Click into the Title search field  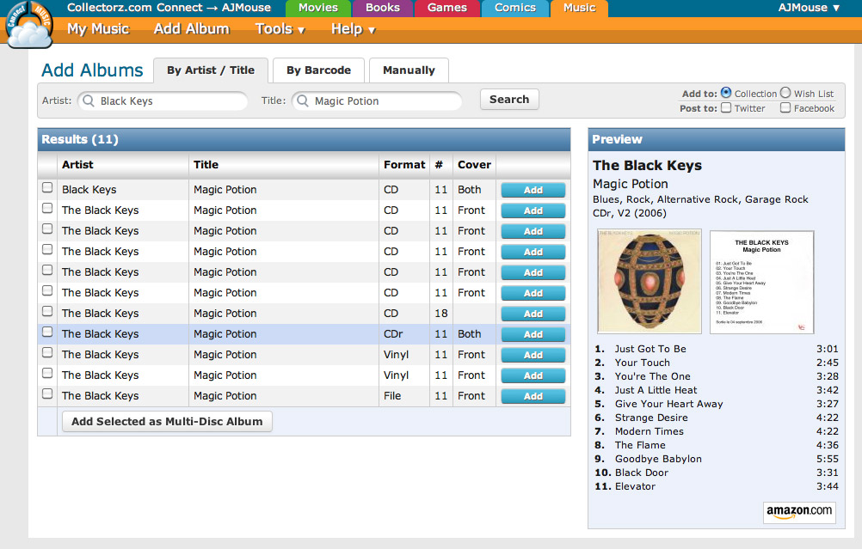377,101
